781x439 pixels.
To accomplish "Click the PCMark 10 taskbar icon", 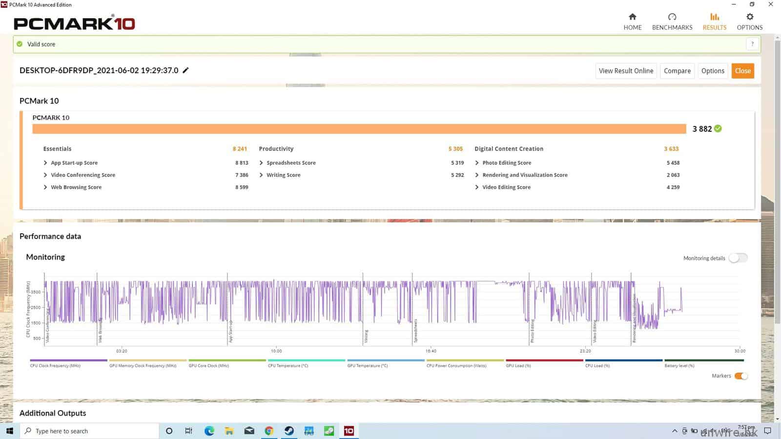I will coord(349,431).
